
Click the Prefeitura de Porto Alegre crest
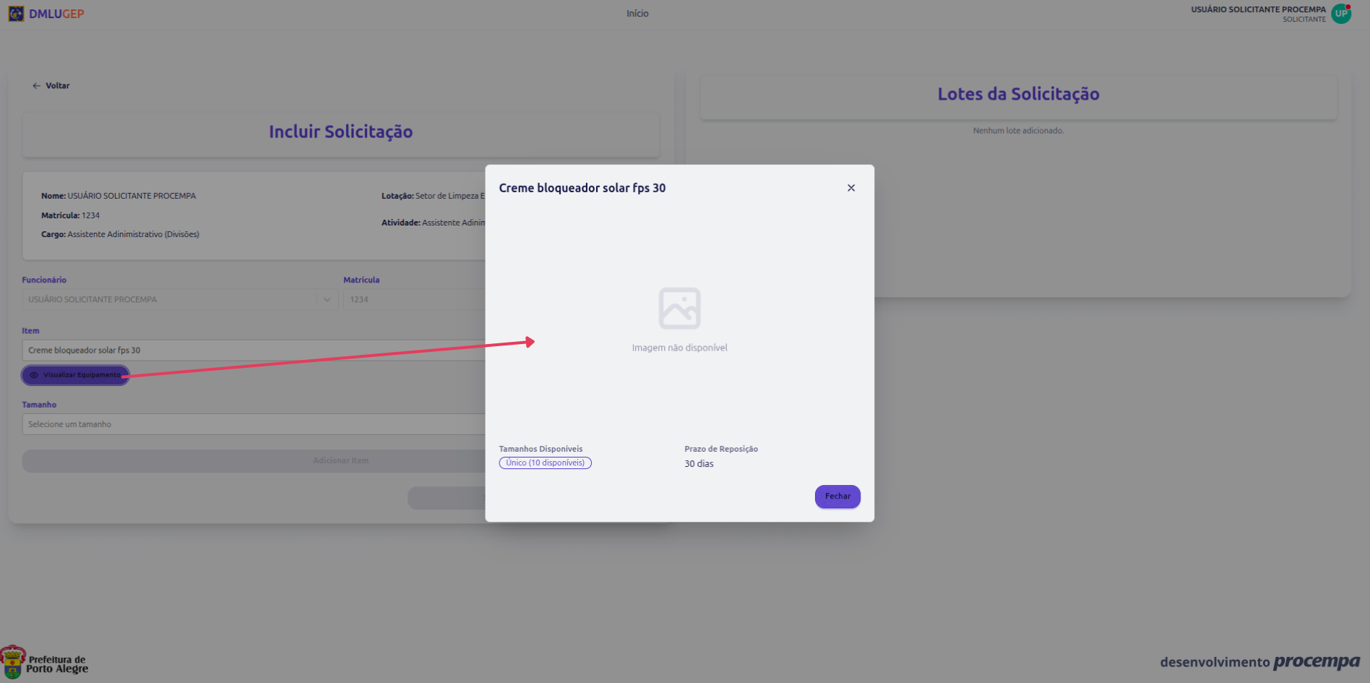(13, 662)
